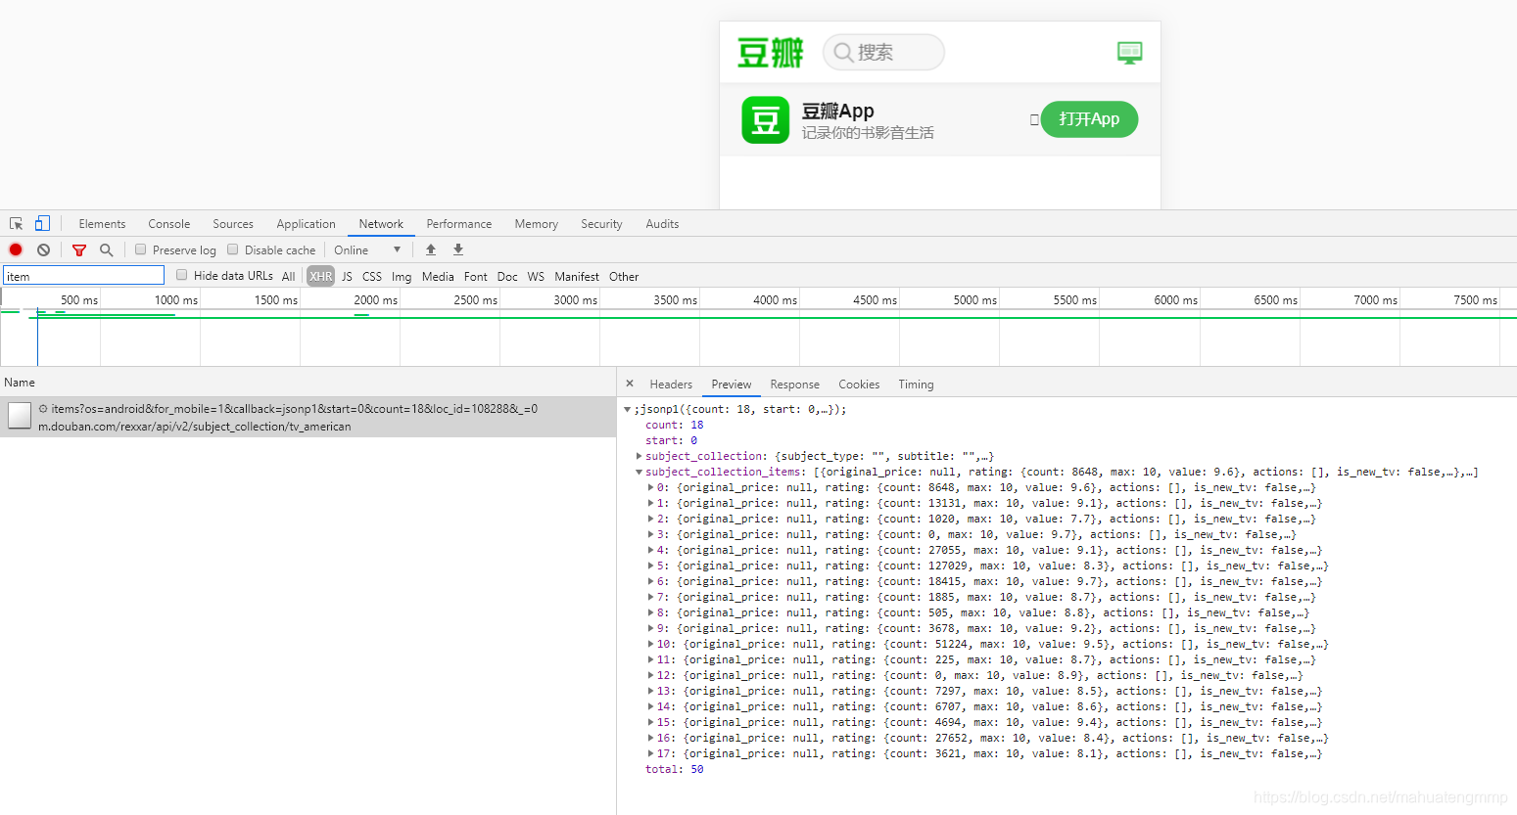This screenshot has width=1517, height=815.
Task: Toggle the XHR request type filter
Action: point(321,277)
